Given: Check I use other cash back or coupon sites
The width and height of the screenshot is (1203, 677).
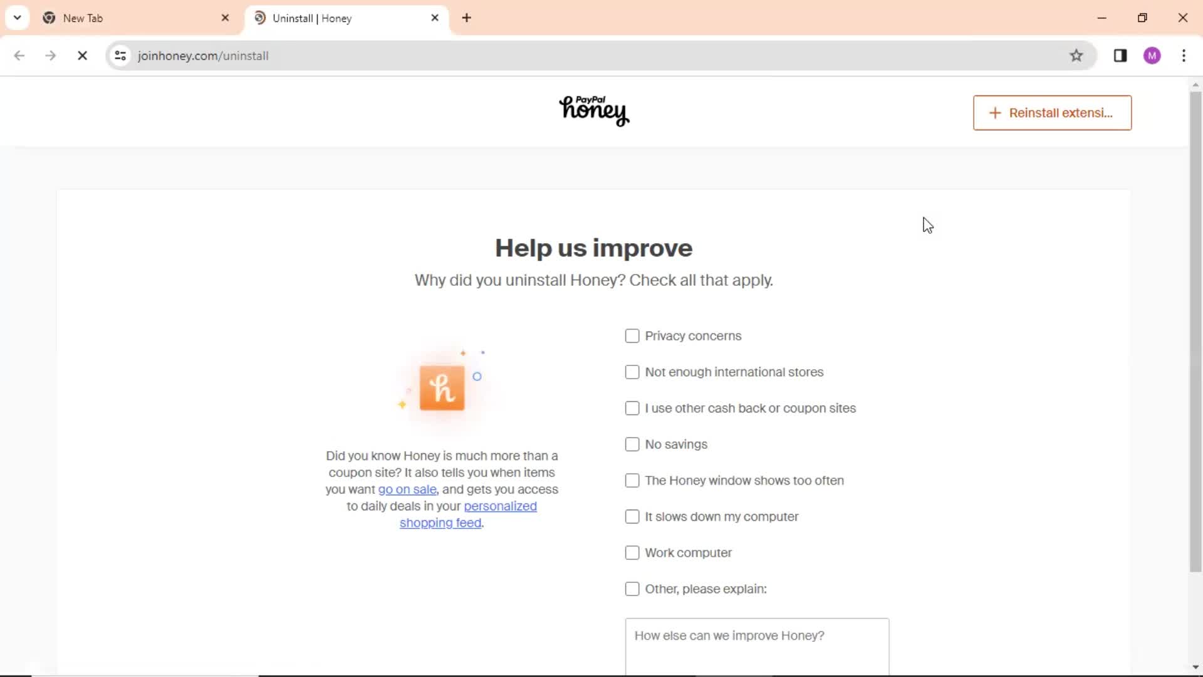Looking at the screenshot, I should point(632,408).
